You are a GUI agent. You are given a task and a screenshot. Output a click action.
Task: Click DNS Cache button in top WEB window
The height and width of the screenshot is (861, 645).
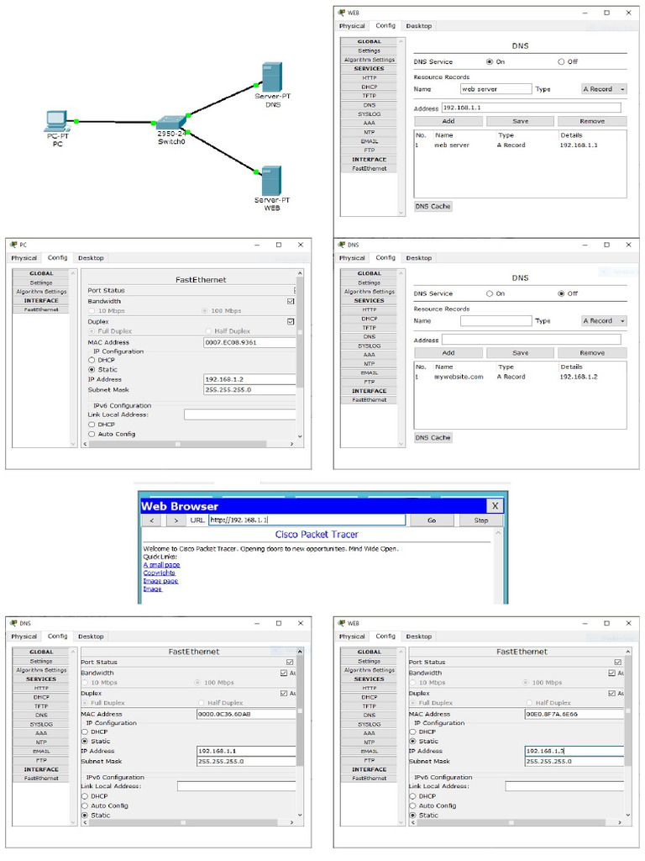point(433,207)
